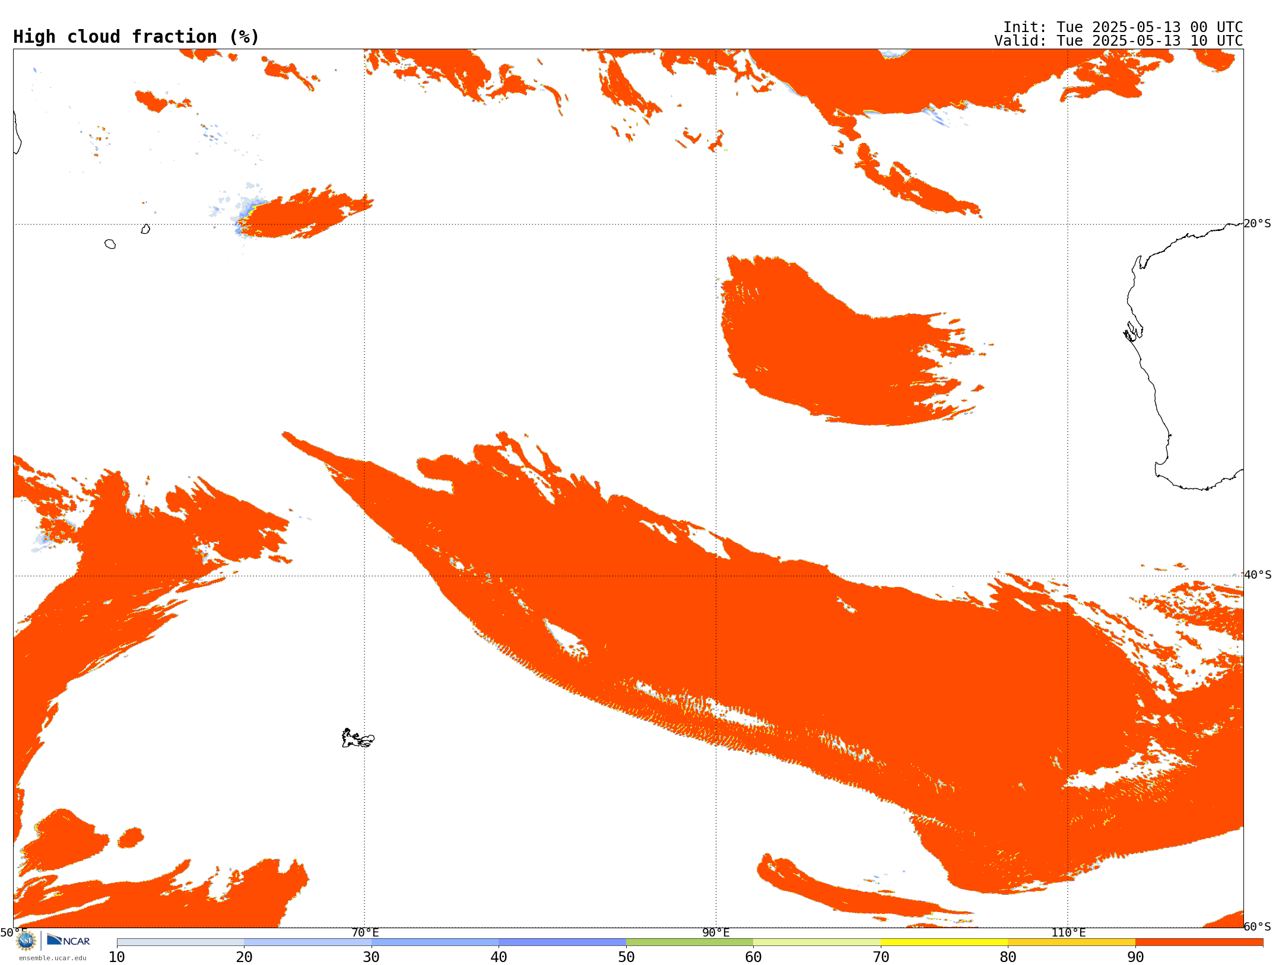The width and height of the screenshot is (1282, 965).
Task: Click the Init time "2025-05-13 00 UTC" line
Action: (x=1123, y=27)
